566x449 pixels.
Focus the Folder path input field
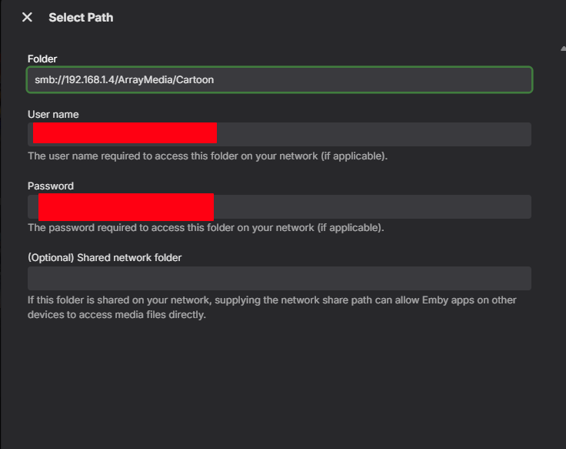[369, 80]
